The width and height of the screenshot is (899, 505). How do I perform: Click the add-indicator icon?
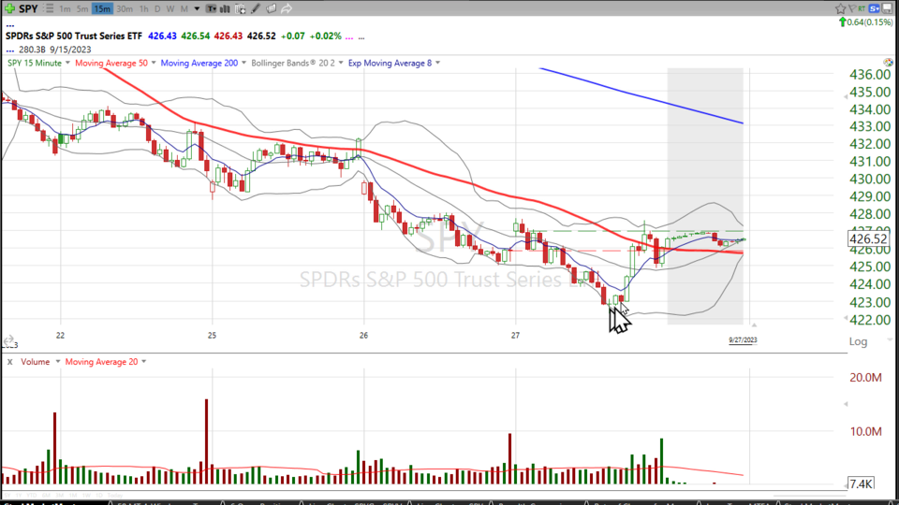tap(241, 8)
